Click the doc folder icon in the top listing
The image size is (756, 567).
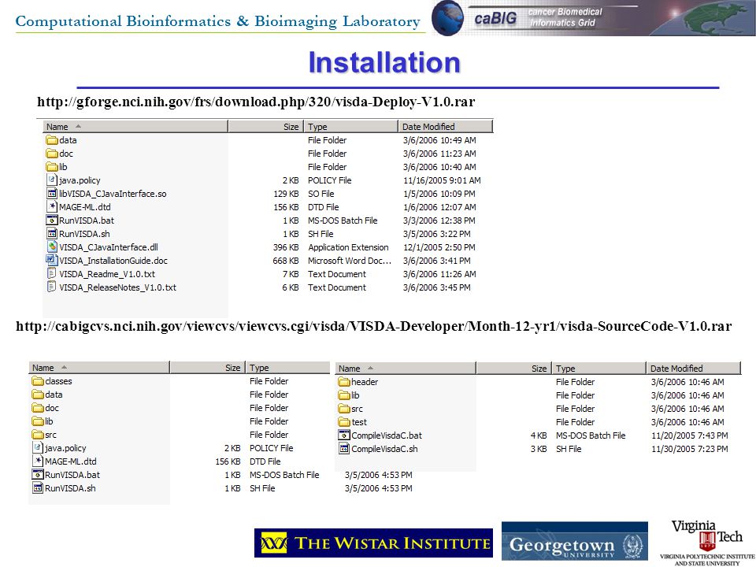pyautogui.click(x=52, y=154)
